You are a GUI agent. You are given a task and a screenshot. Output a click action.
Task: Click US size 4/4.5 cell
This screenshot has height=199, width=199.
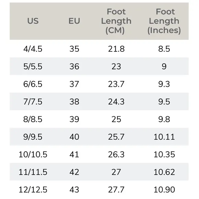(33, 49)
